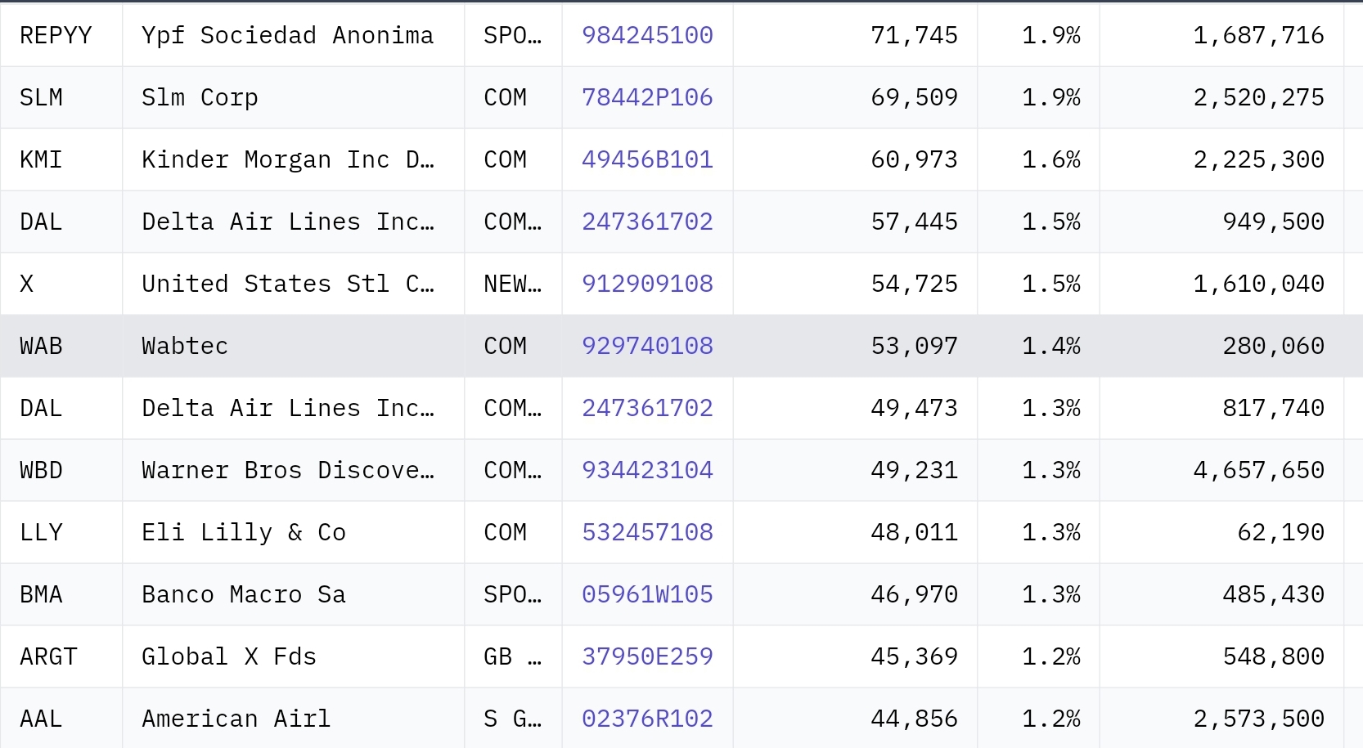
Task: Open the 247361702 link beside value 57,445
Action: [647, 222]
